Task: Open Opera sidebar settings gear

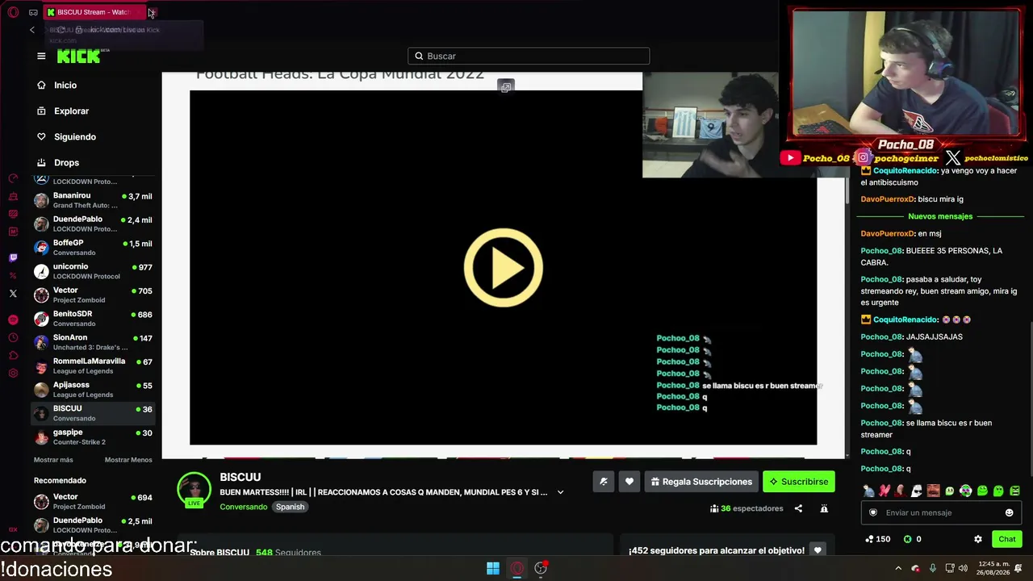Action: 13,373
